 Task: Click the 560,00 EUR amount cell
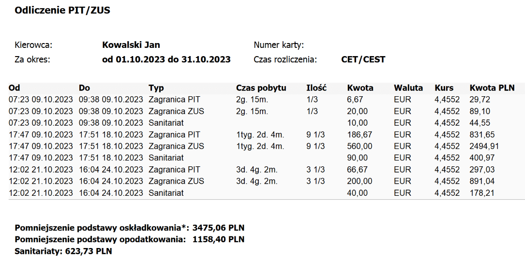click(x=360, y=146)
